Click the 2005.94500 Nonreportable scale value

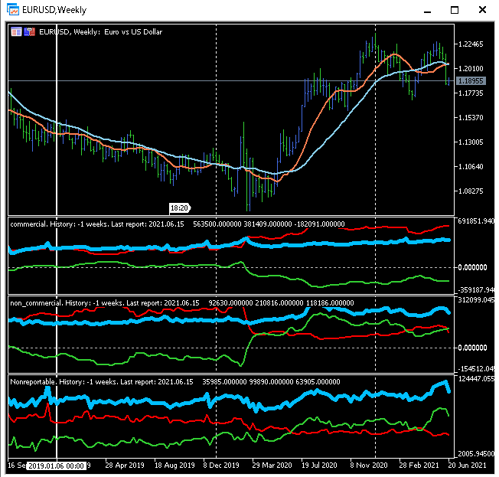pos(476,453)
